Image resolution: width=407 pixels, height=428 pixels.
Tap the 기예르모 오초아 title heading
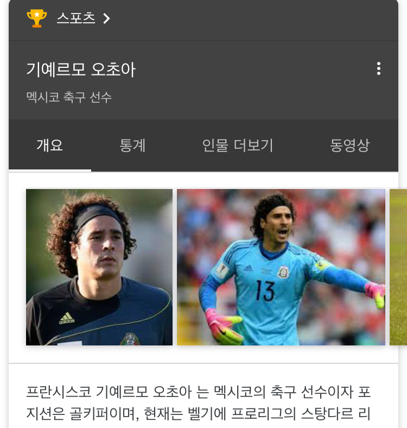(81, 70)
